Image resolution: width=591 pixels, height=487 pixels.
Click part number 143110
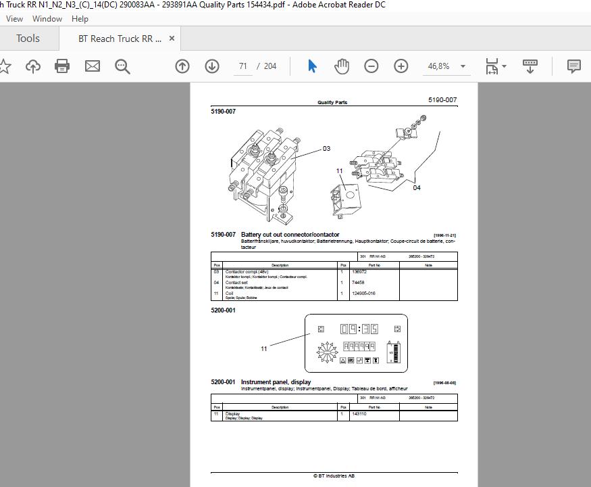359,414
